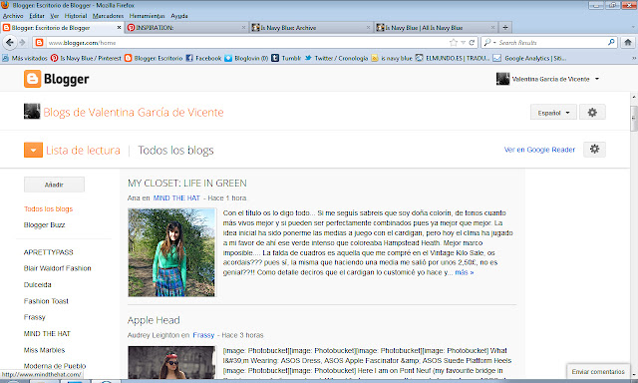
Task: Click the Blogger logo icon
Action: point(32,79)
